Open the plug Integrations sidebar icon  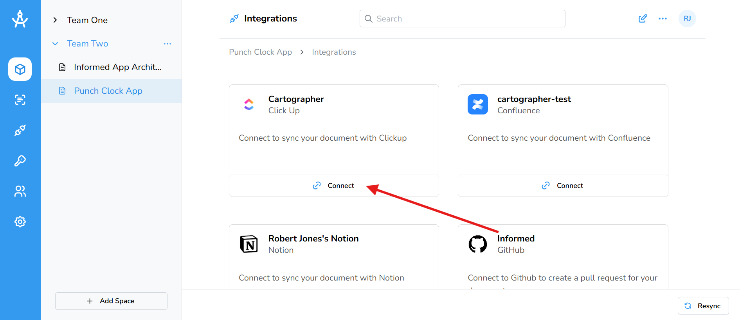[x=20, y=130]
